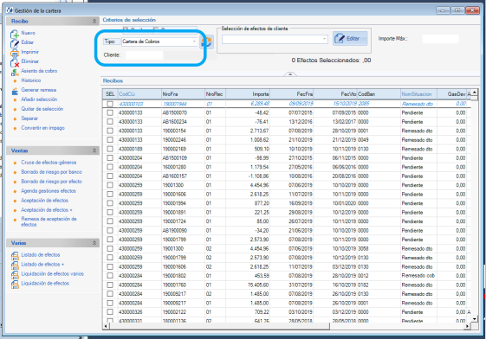Select the row checkbox for invoice 190002246
This screenshot has width=486, height=339.
tap(110, 140)
